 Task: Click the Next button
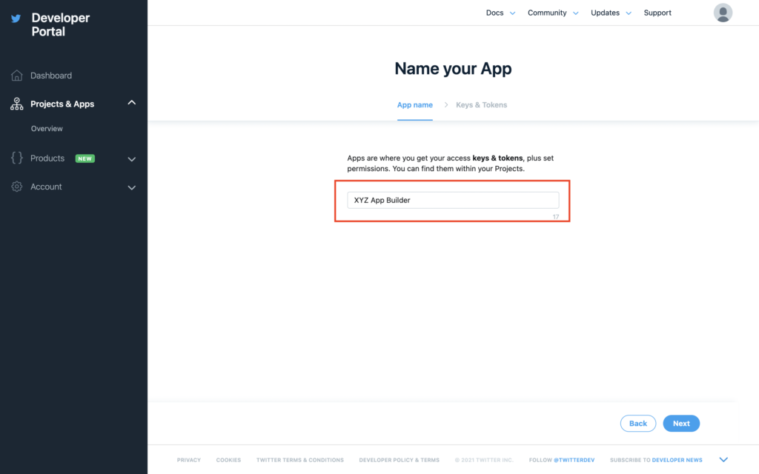(681, 423)
